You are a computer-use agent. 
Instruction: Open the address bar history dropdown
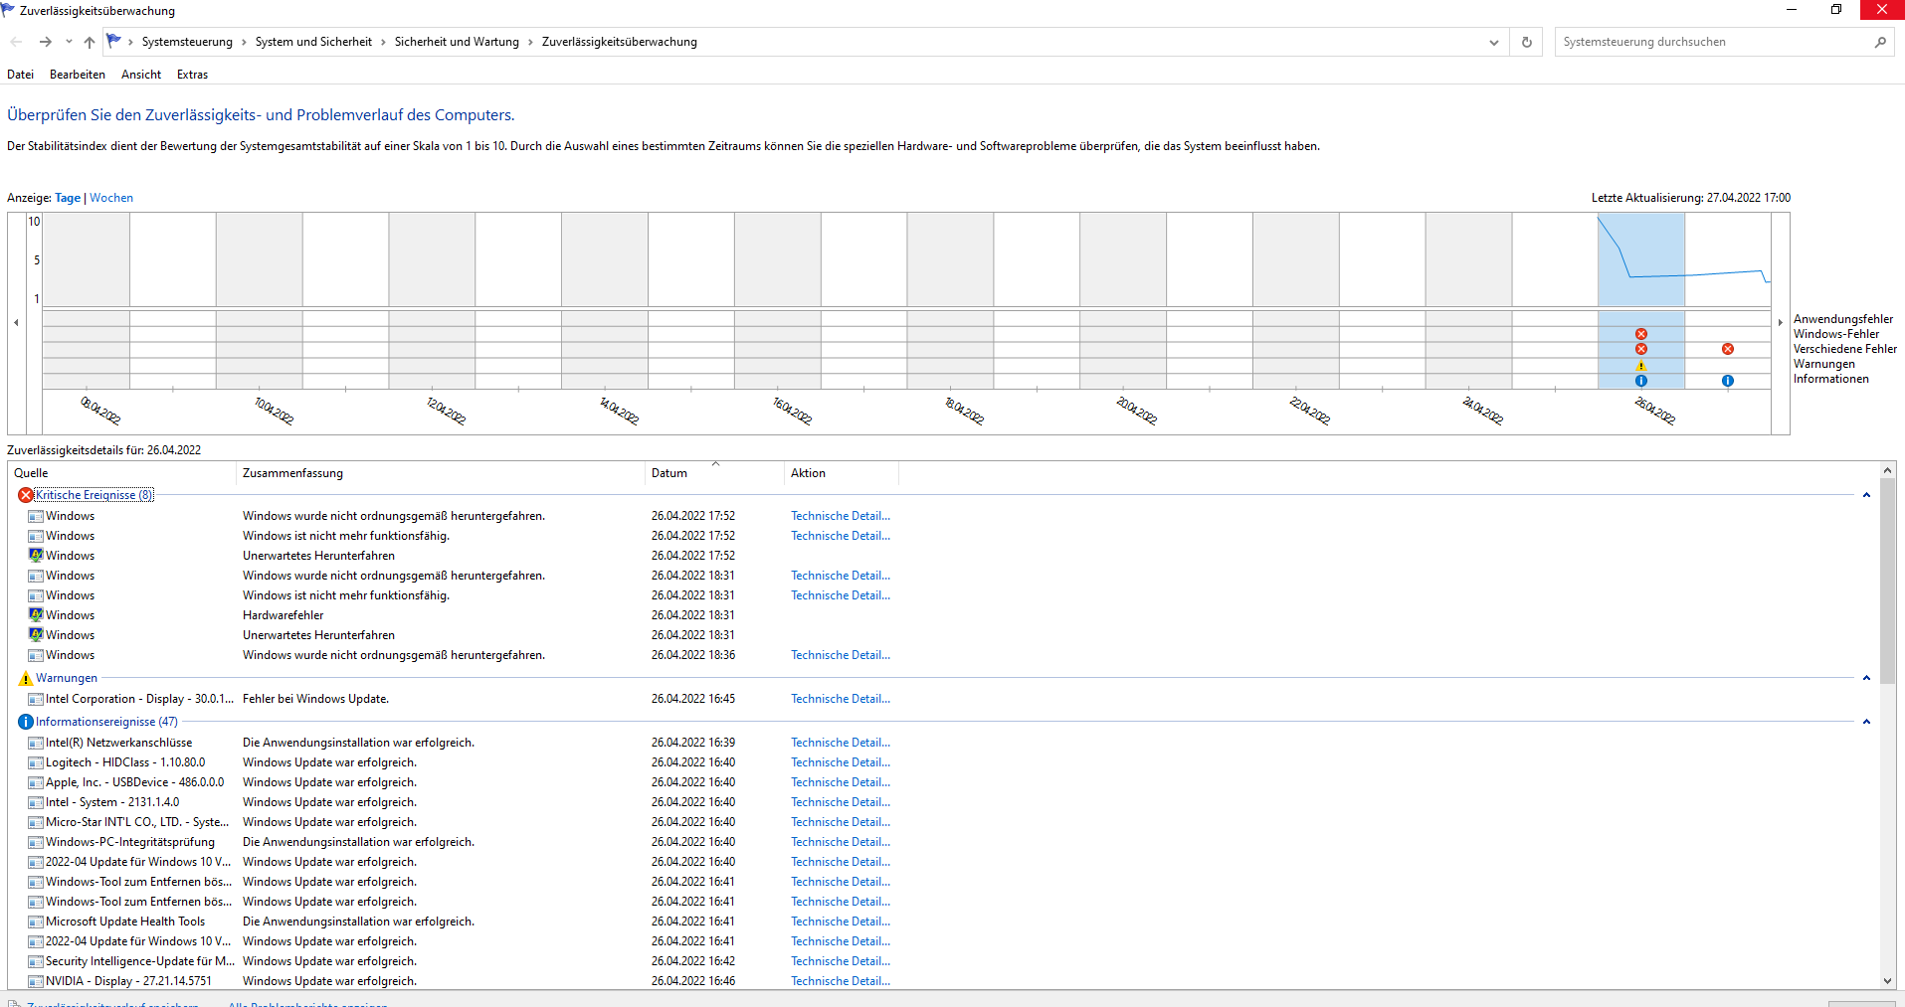pos(1493,42)
